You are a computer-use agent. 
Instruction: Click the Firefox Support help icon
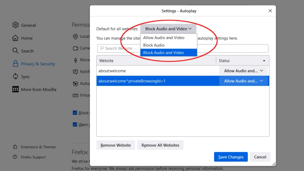coord(15,157)
